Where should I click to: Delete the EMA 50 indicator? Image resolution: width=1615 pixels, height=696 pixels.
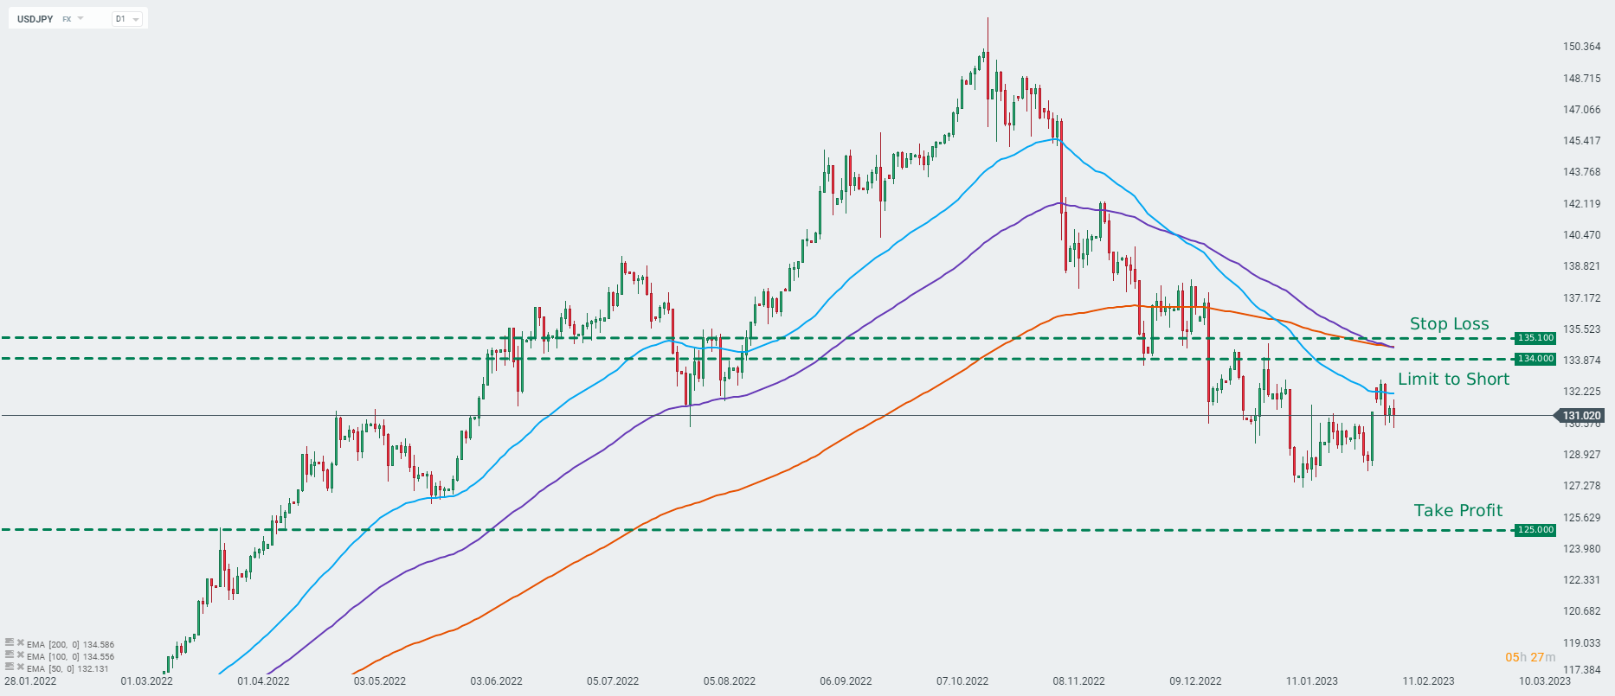coord(20,667)
